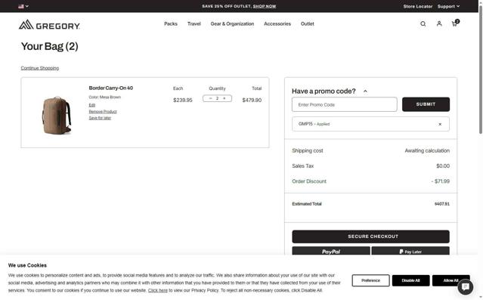Submit the promo code
The width and height of the screenshot is (483, 300).
point(426,104)
